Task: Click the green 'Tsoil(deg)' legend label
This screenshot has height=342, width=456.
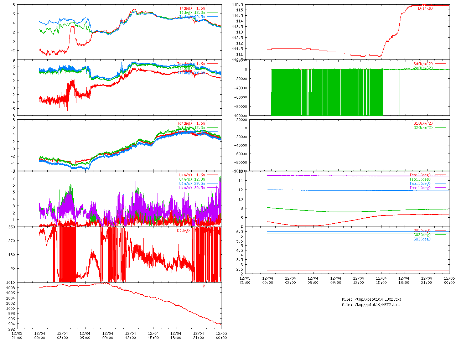Action: point(420,179)
